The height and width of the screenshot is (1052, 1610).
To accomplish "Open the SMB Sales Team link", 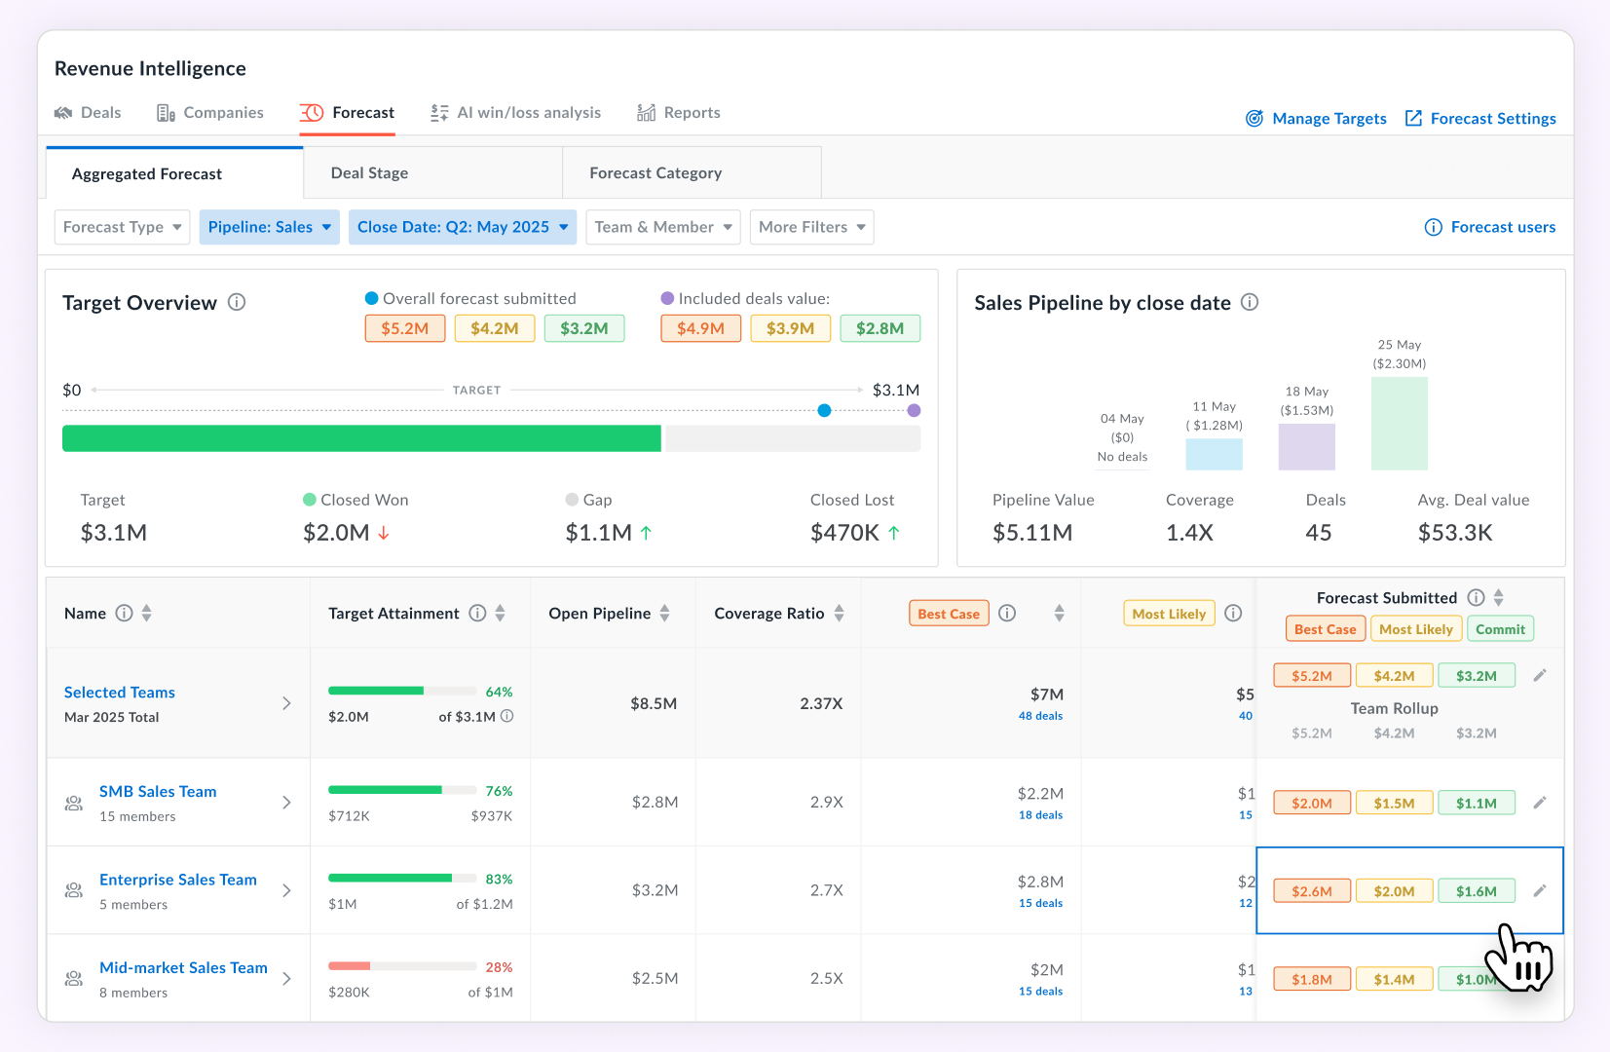I will click(158, 791).
